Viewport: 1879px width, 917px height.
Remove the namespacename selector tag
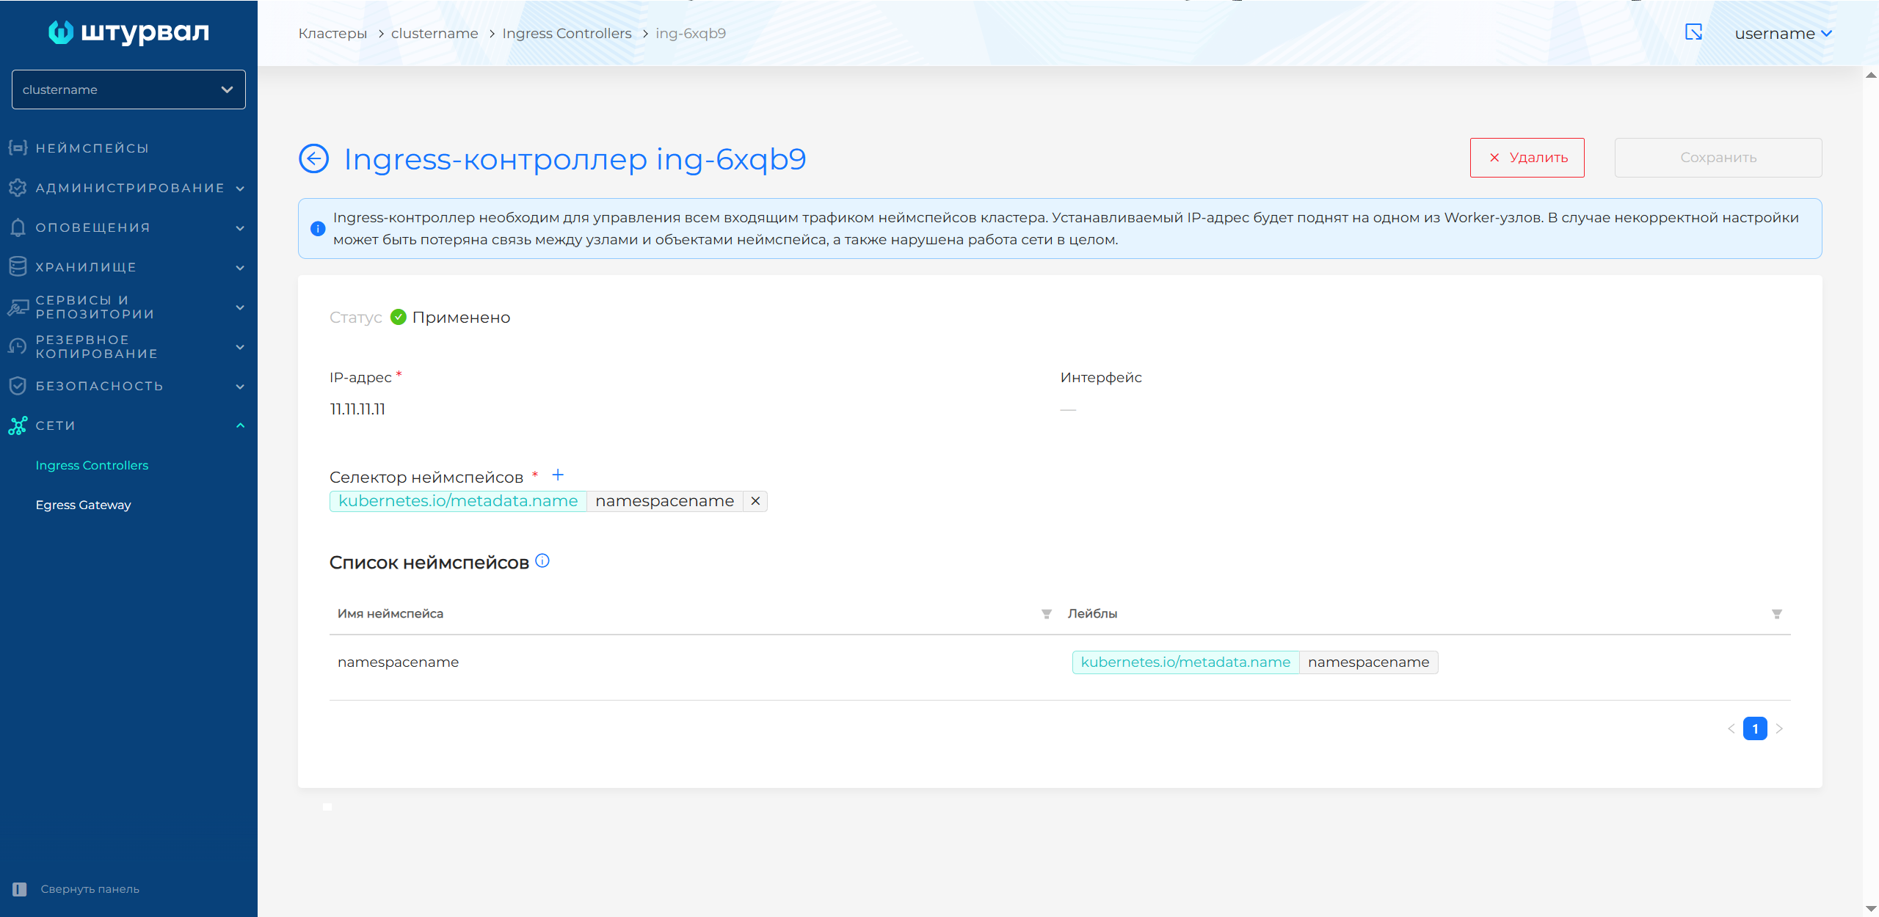coord(755,501)
